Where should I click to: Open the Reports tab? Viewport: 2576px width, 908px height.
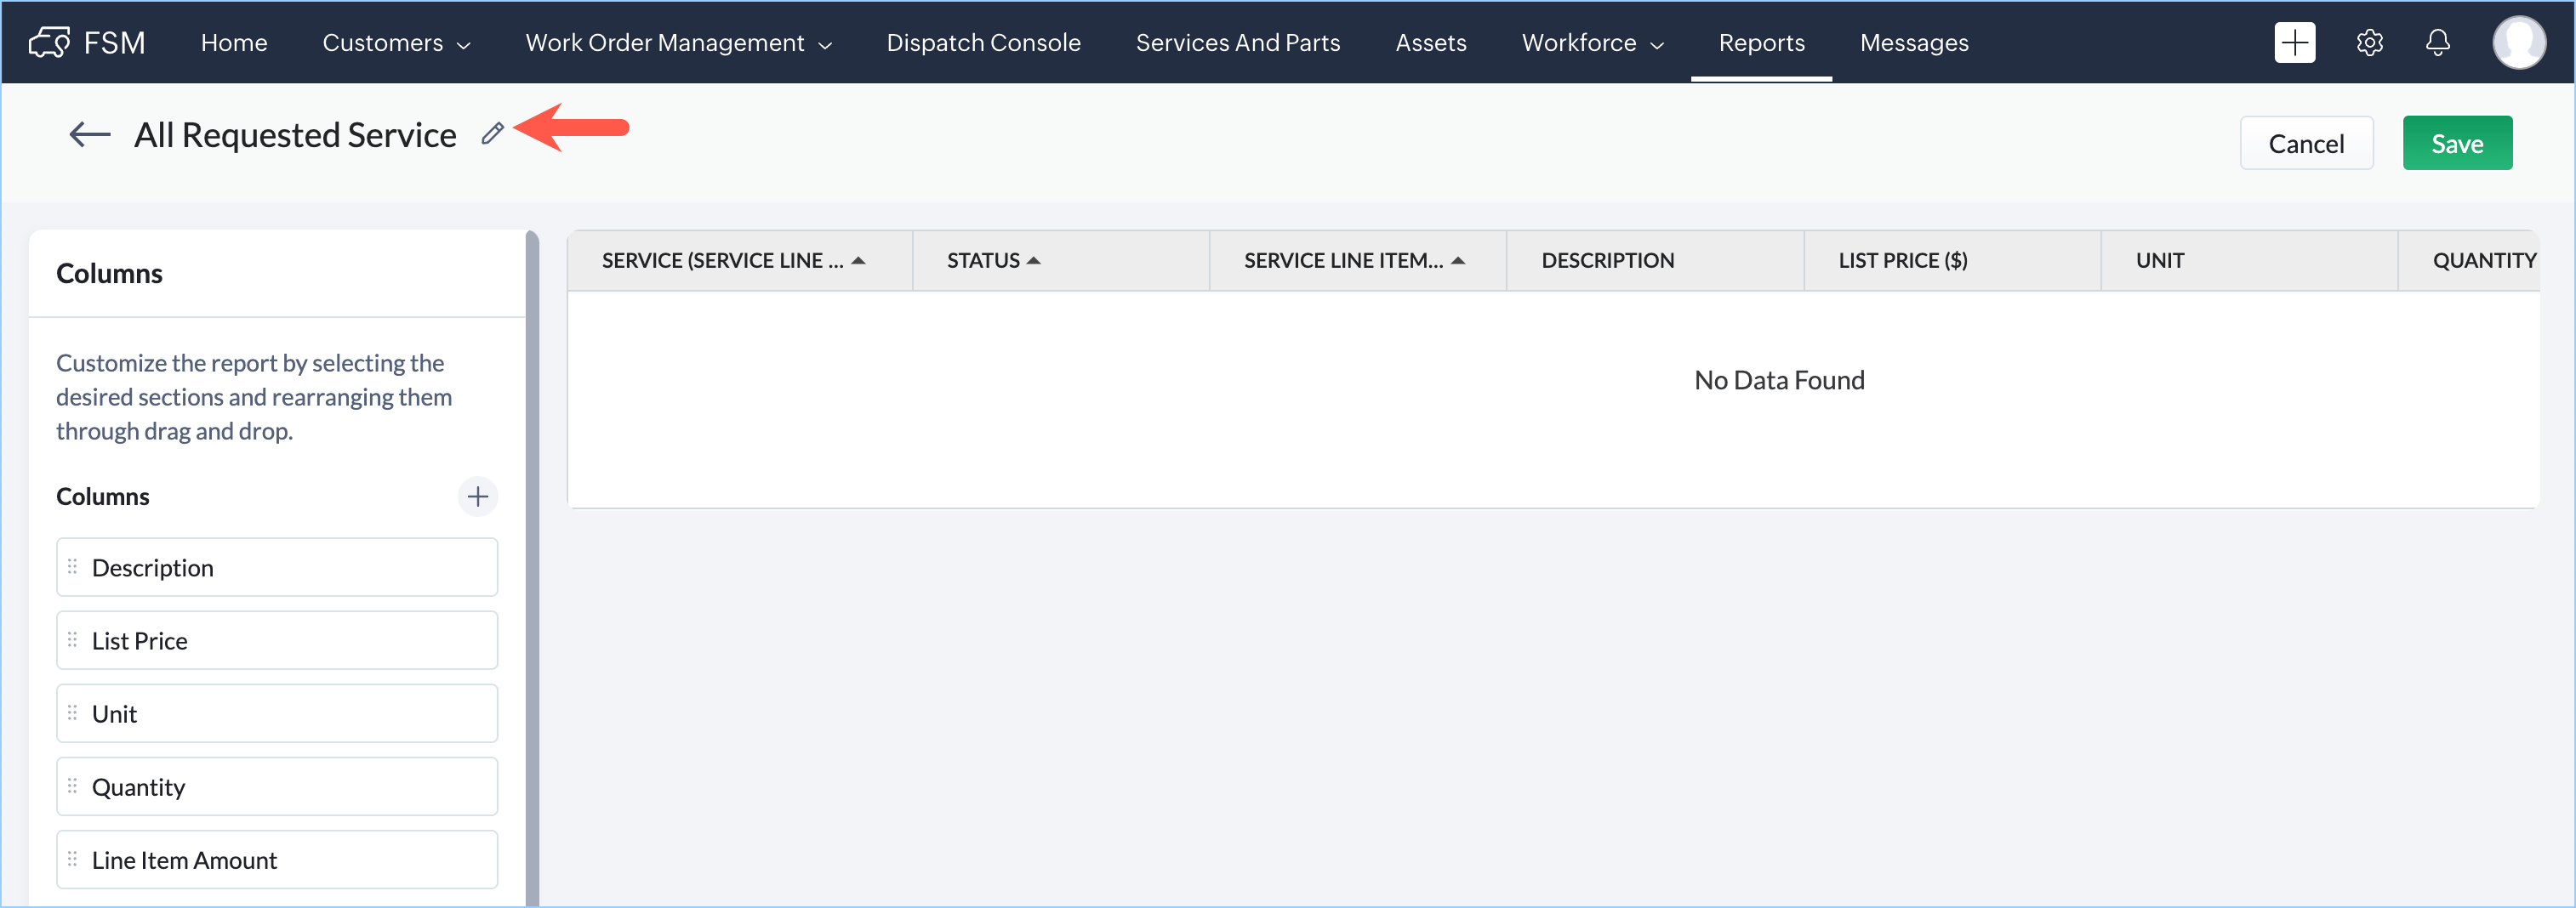(1761, 43)
